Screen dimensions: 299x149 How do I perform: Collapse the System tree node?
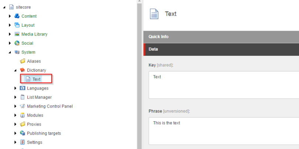coord(10,53)
